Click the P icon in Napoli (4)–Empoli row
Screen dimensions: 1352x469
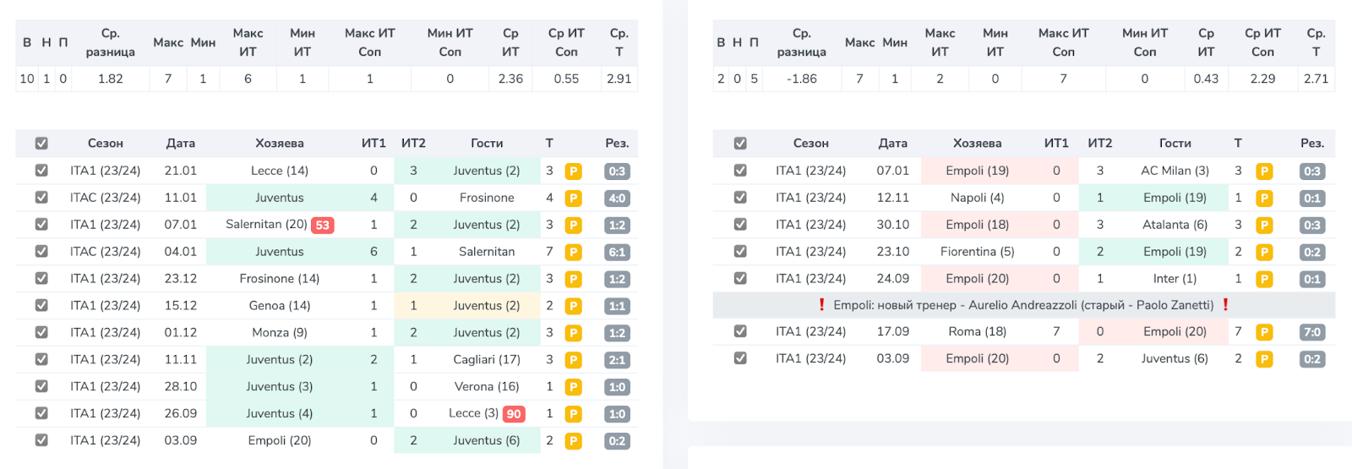pyautogui.click(x=1264, y=199)
